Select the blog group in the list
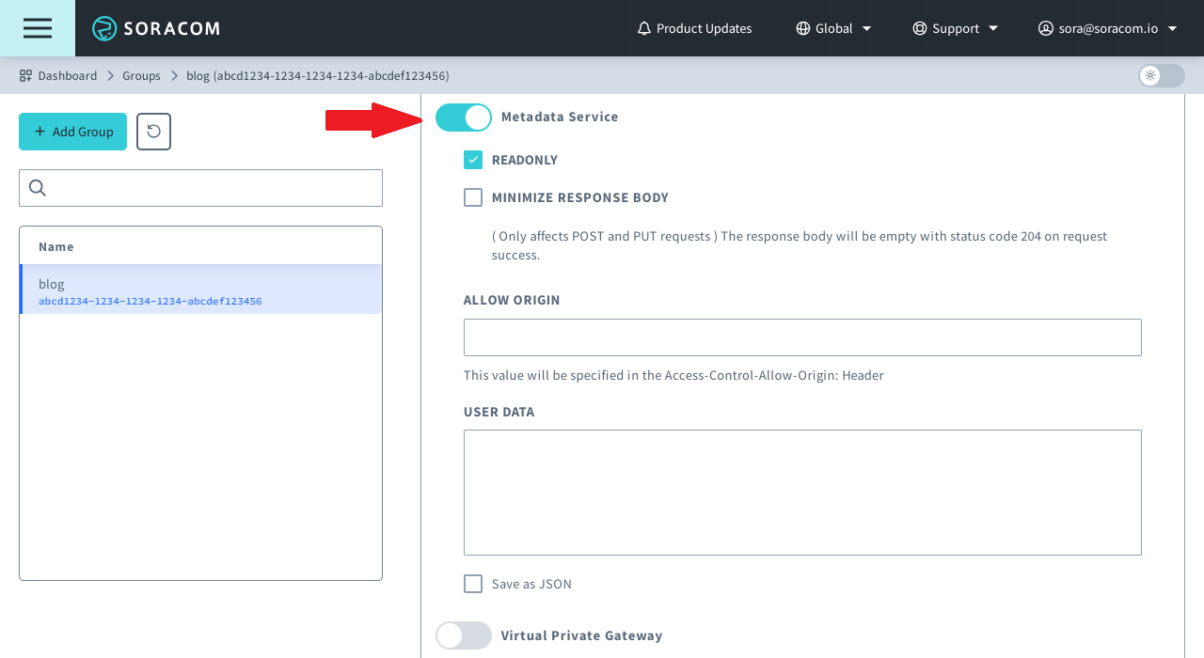This screenshot has width=1204, height=658. click(x=200, y=290)
